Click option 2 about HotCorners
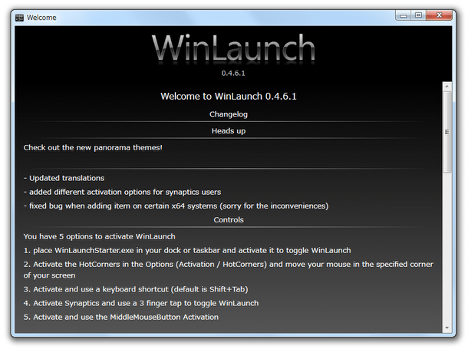 229,270
